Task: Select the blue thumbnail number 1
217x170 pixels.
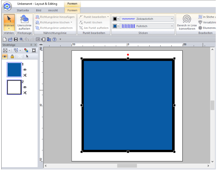Action: coord(14,70)
